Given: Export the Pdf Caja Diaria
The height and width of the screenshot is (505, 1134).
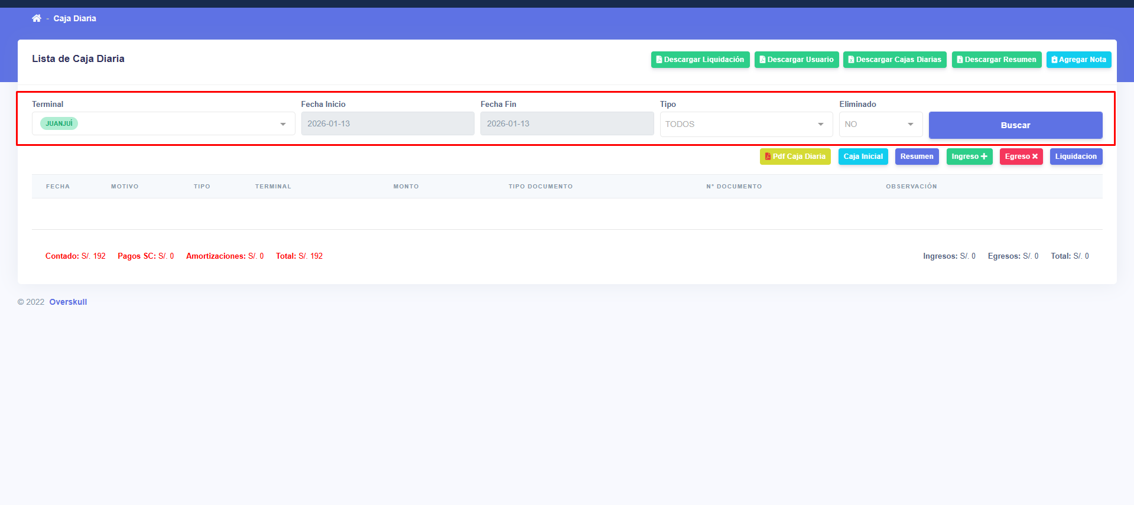Looking at the screenshot, I should click(795, 157).
